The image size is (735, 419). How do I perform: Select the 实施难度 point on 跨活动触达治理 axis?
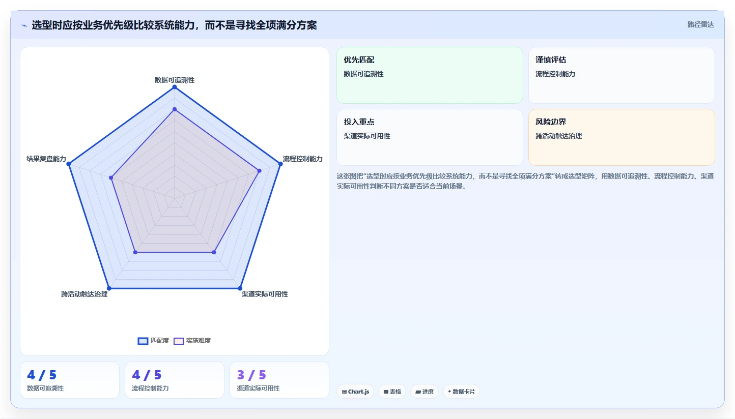(x=135, y=252)
